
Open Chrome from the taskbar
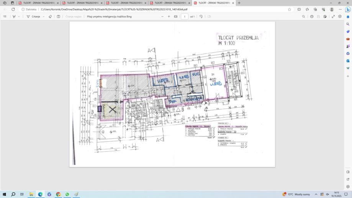click(x=58, y=194)
